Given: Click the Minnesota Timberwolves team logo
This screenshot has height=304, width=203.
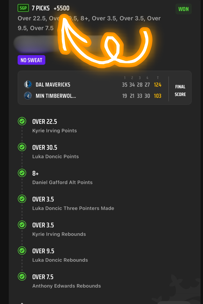Looking at the screenshot, I should pos(28,96).
